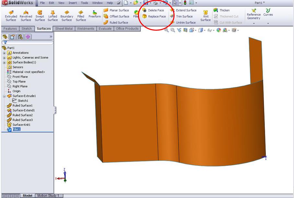294x198 pixels.
Task: Show the PropertyManager panel tab
Action: (x=13, y=37)
